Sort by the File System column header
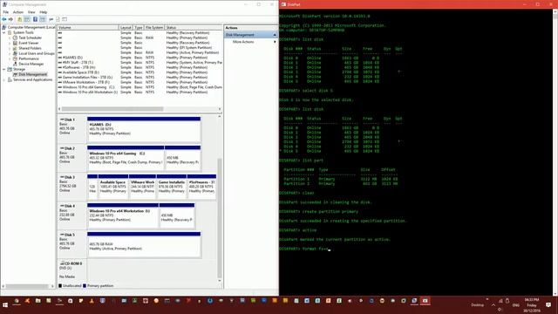Image resolution: width=558 pixels, height=314 pixels. coord(153,27)
